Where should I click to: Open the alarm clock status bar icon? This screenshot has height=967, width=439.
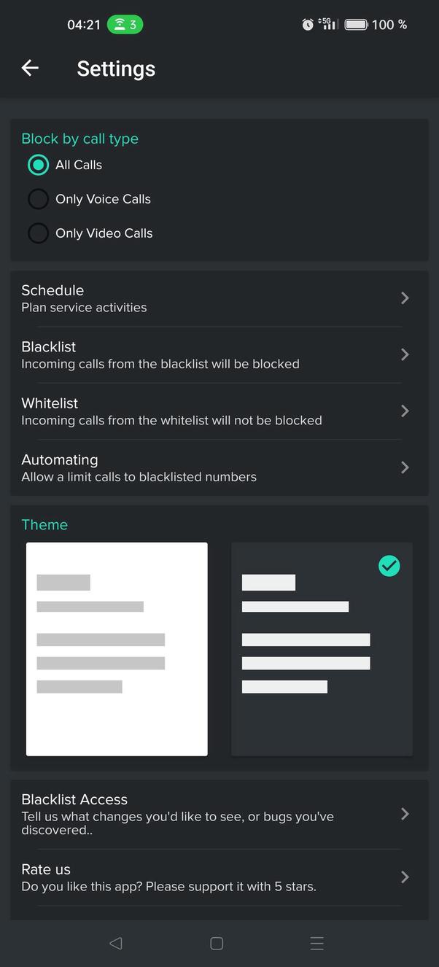coord(308,24)
